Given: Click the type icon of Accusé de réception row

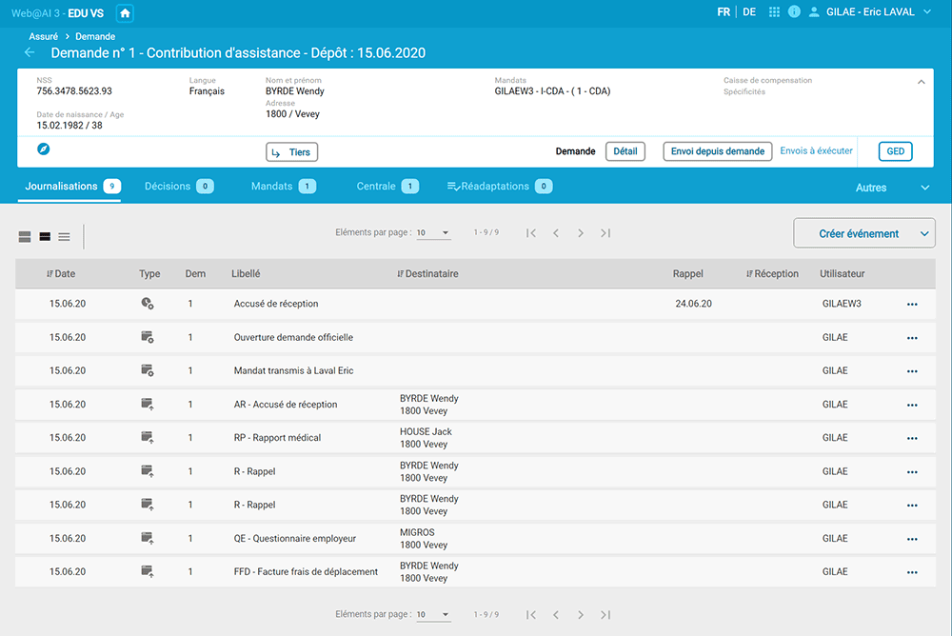Looking at the screenshot, I should (x=147, y=304).
